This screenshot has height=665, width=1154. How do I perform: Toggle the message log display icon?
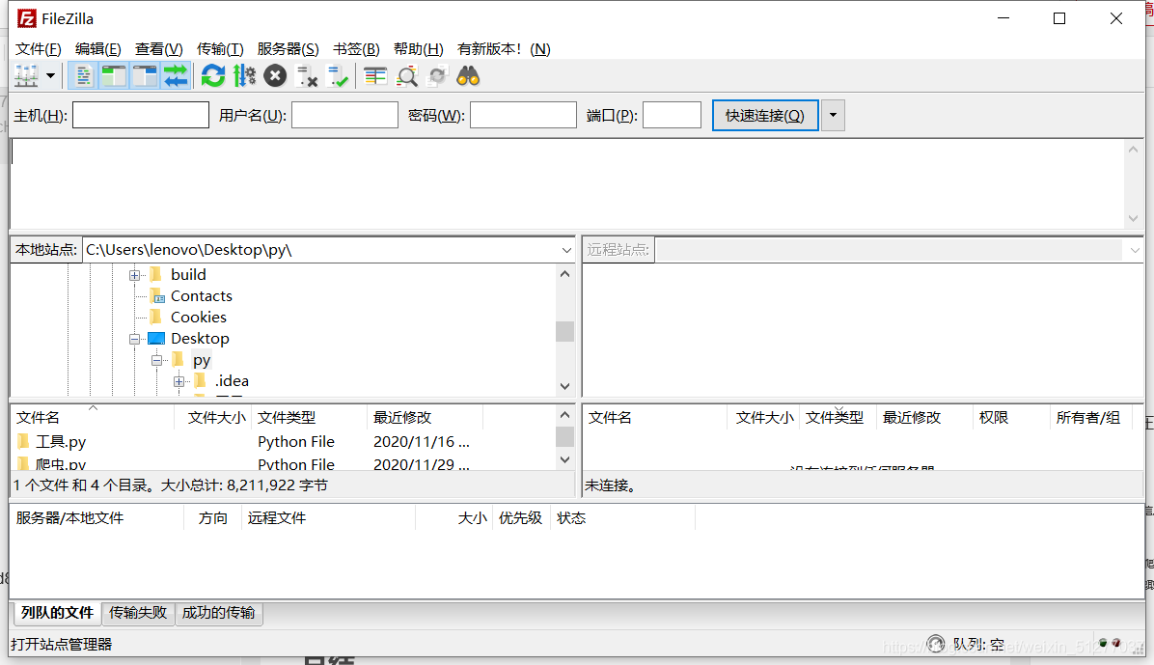click(x=83, y=76)
